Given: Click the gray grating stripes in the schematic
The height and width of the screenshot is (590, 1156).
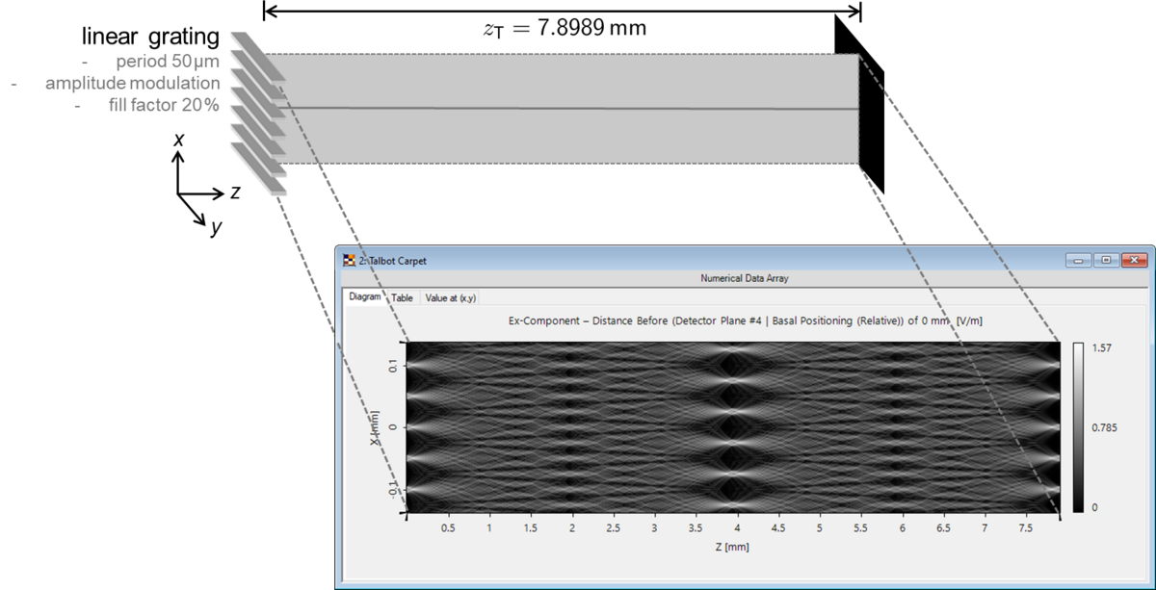Looking at the screenshot, I should point(257,114).
